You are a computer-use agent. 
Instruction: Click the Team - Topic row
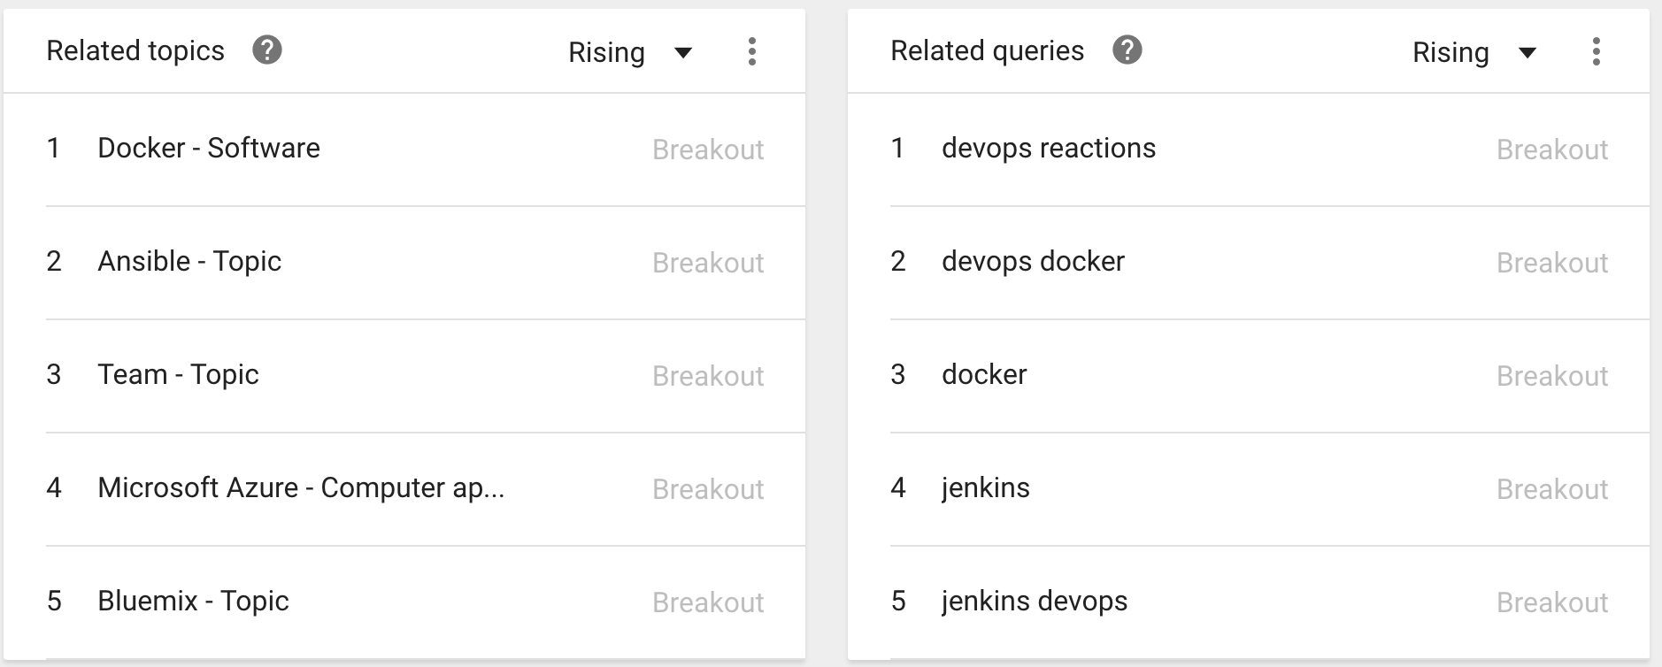[178, 375]
